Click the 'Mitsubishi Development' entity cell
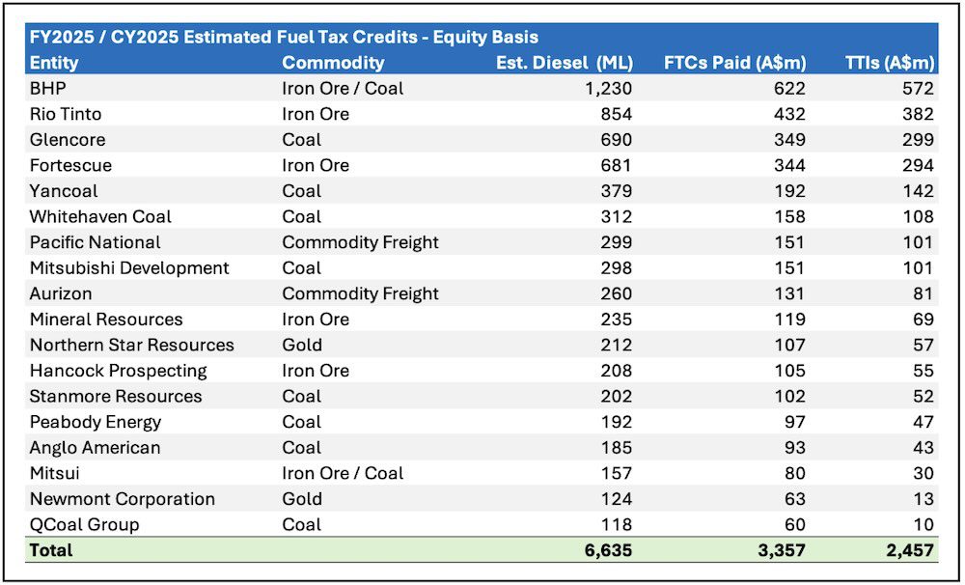The width and height of the screenshot is (965, 585). (x=129, y=267)
